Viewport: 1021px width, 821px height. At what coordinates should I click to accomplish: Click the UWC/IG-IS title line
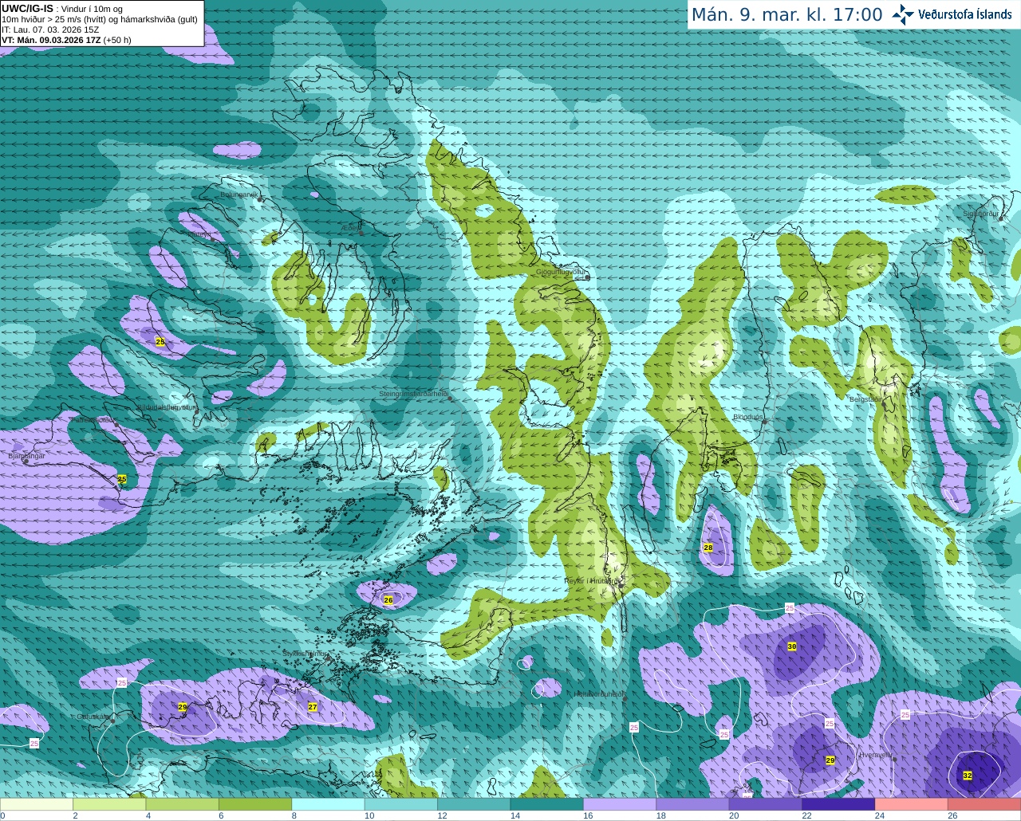click(x=62, y=9)
